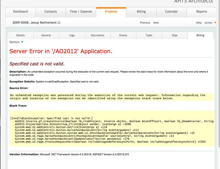
Task: Select the Projects main tab
Action: pos(111,12)
